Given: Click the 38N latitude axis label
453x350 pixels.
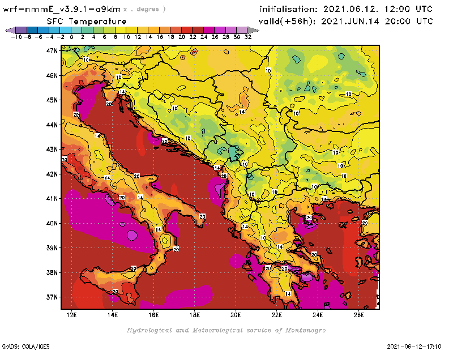Looking at the screenshot, I should tap(52, 272).
